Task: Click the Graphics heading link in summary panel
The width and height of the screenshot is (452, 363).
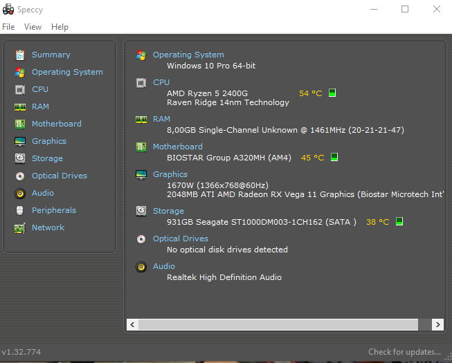Action: coord(170,174)
